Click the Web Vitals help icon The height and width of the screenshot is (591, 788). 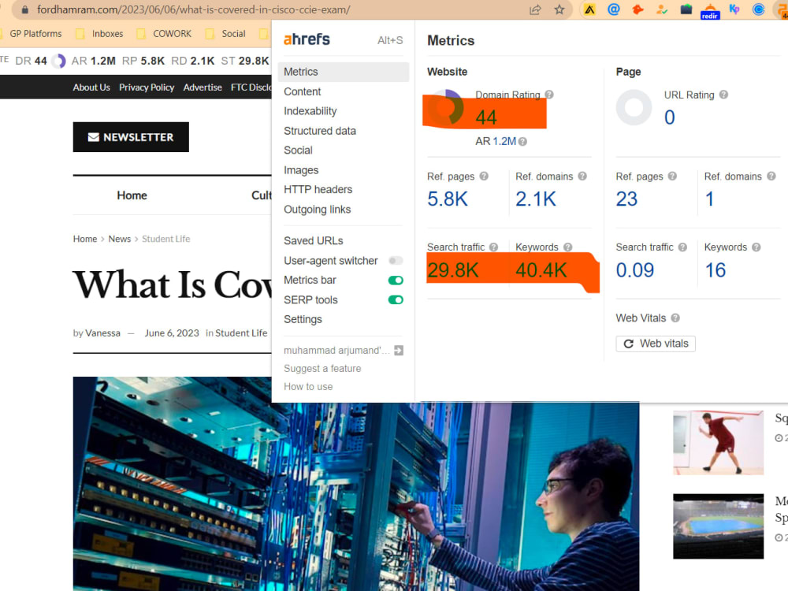click(675, 318)
